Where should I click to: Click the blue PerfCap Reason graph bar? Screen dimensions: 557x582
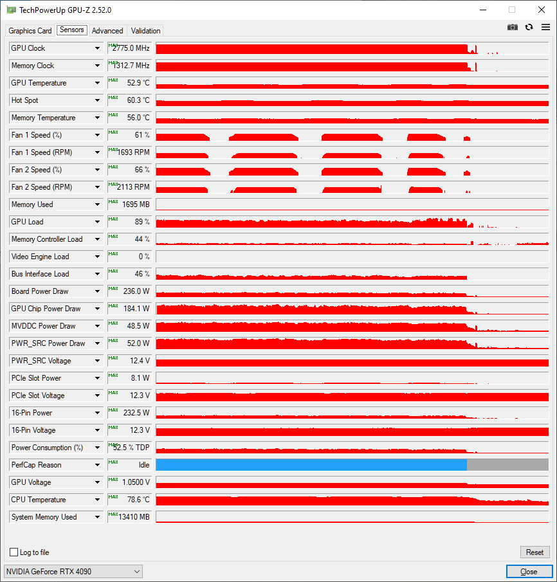(311, 465)
